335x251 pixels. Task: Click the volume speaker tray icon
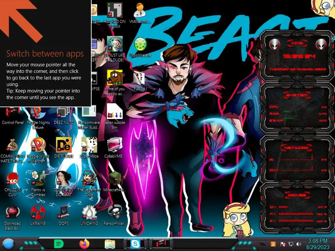299,244
